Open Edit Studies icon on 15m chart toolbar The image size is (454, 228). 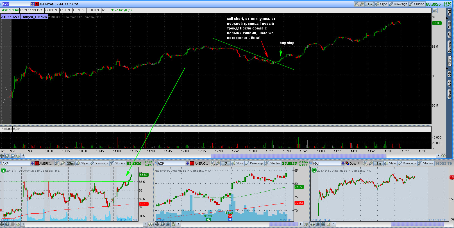[57, 163]
